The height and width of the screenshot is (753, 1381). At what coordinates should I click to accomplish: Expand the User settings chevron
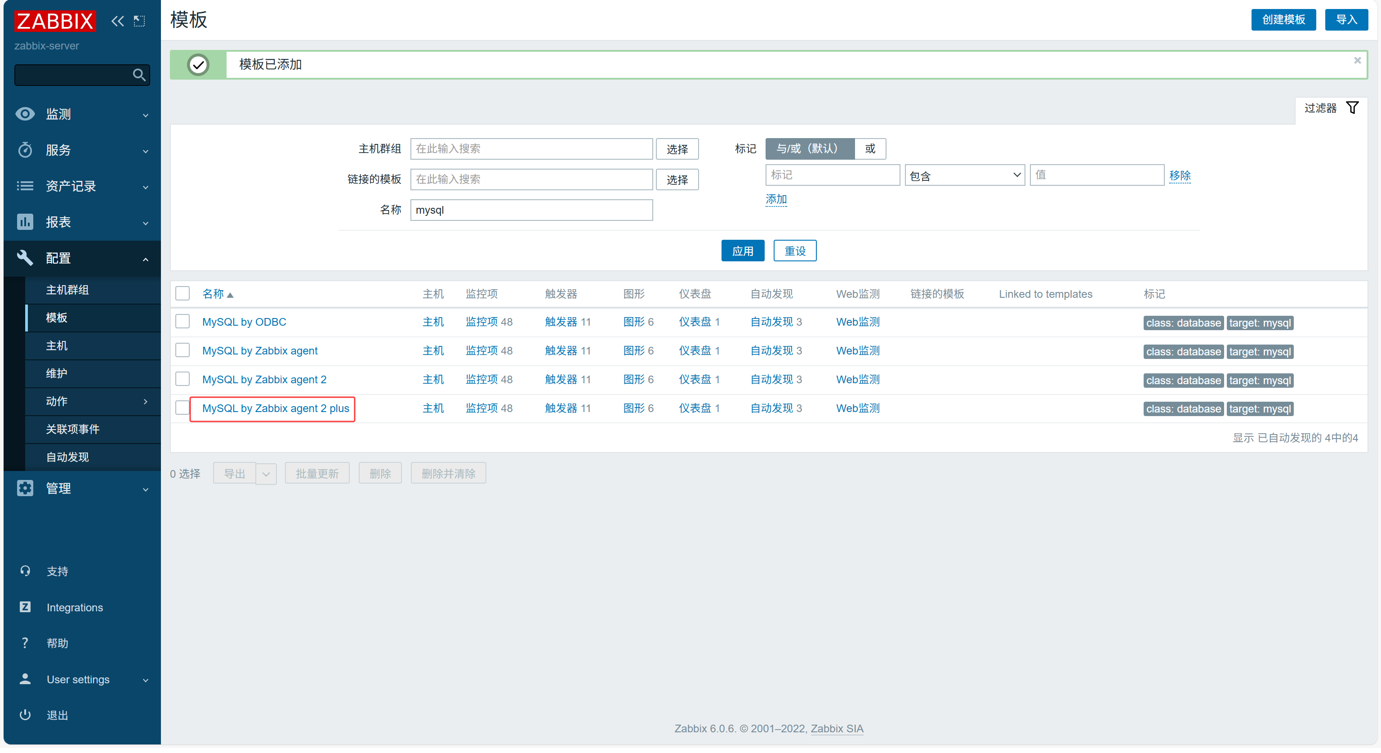pyautogui.click(x=145, y=680)
